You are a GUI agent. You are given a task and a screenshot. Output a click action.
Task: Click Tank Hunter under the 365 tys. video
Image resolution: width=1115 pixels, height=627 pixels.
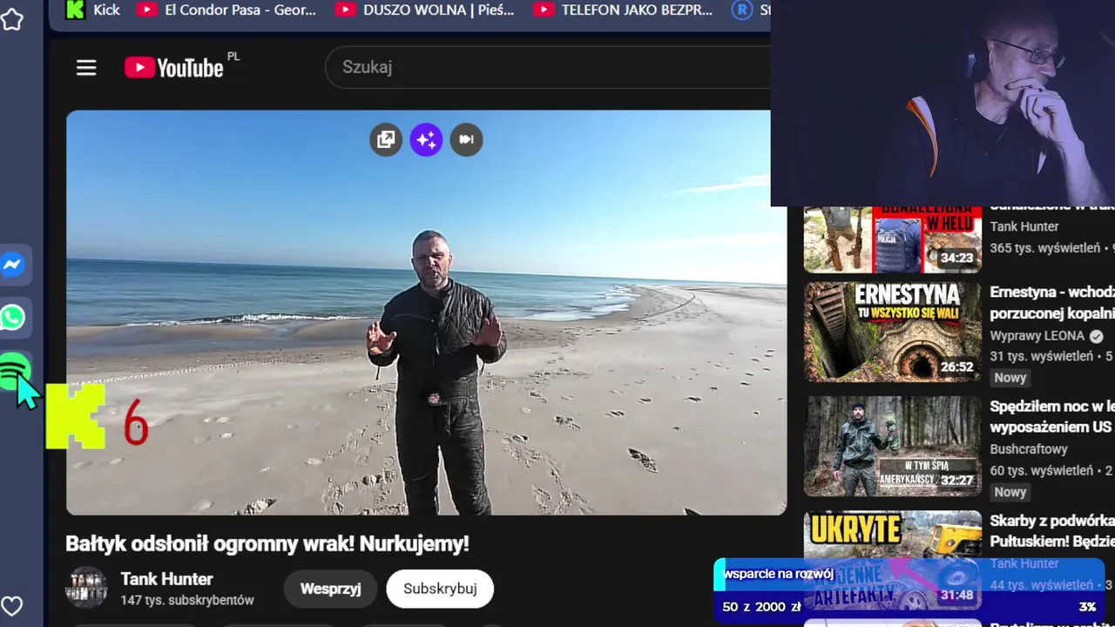click(x=1024, y=226)
